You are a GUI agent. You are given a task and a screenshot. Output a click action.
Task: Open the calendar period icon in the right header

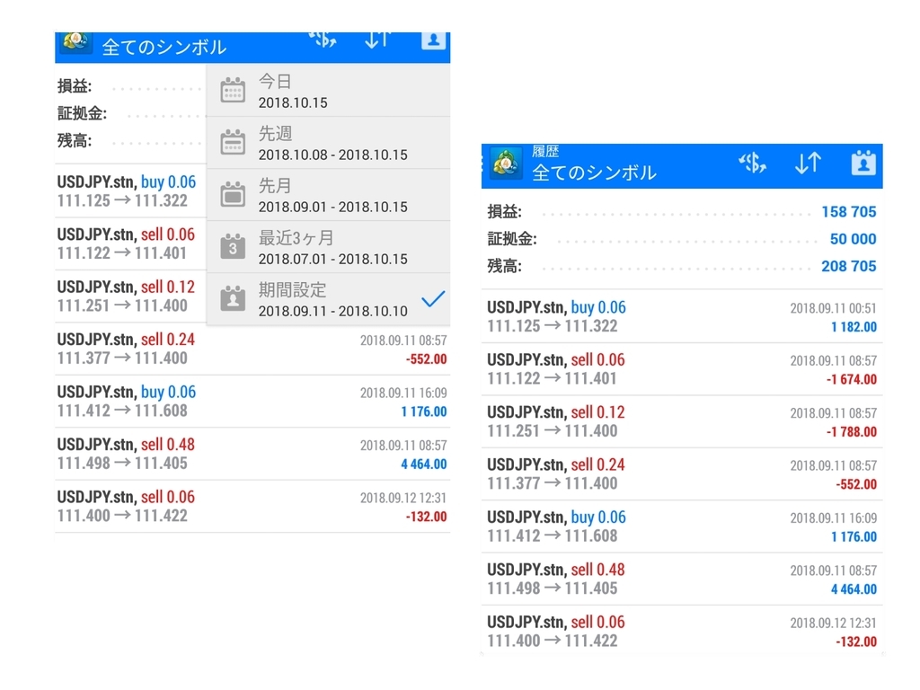point(863,164)
